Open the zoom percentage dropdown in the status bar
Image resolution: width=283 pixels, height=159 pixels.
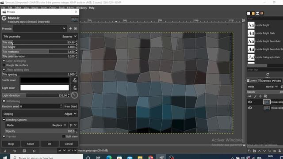[72, 151]
